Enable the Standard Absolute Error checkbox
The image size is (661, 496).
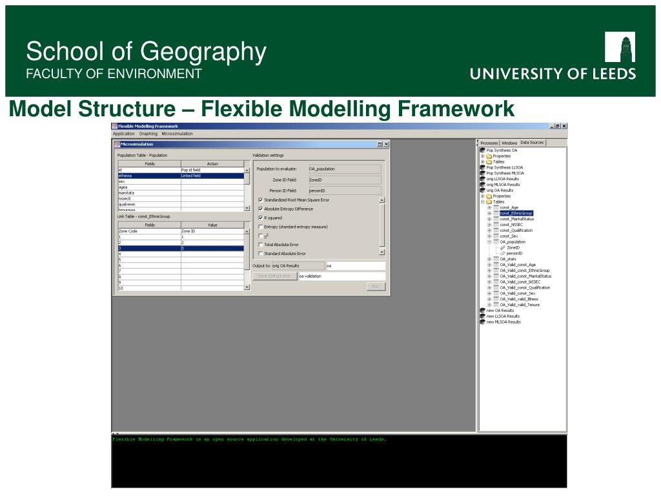261,253
